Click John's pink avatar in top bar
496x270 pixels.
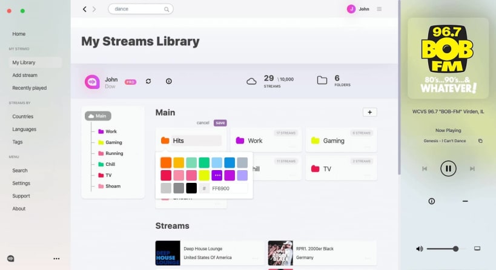pyautogui.click(x=351, y=9)
